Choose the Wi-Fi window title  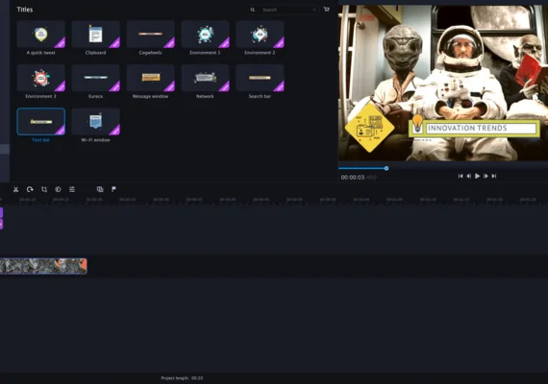click(x=96, y=122)
